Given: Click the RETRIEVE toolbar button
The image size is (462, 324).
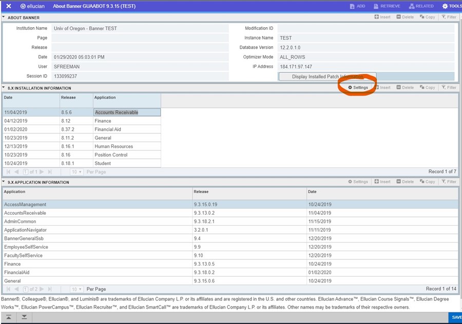Looking at the screenshot, I should (387, 6).
